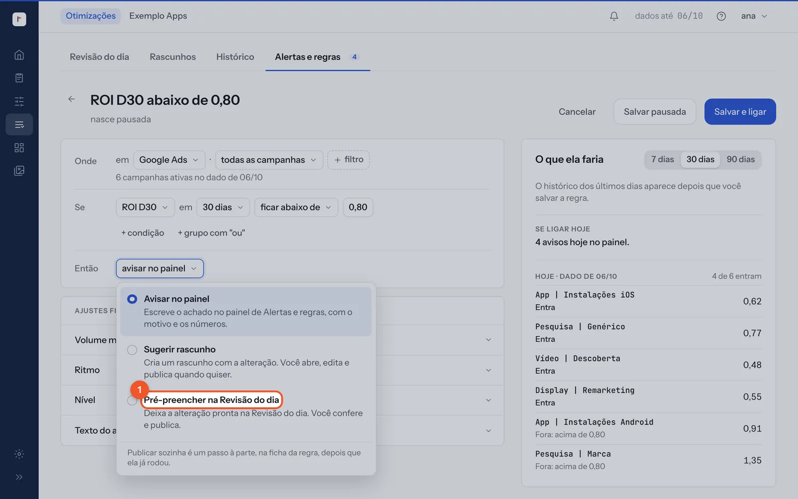This screenshot has width=798, height=499.
Task: Select Sugerir rascunho radio option
Action: 132,350
